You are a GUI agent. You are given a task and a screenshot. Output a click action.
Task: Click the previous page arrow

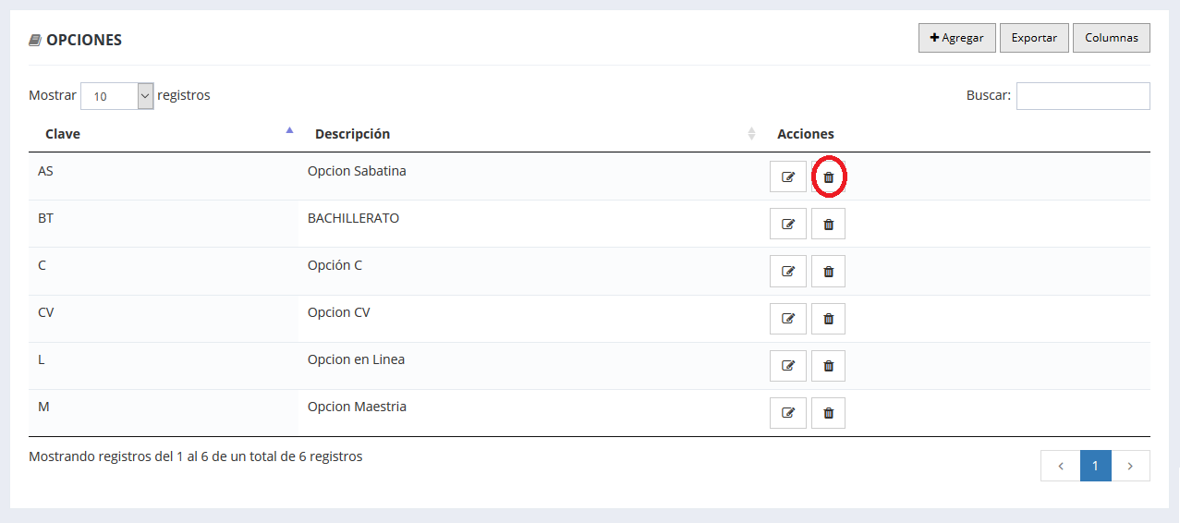1061,466
